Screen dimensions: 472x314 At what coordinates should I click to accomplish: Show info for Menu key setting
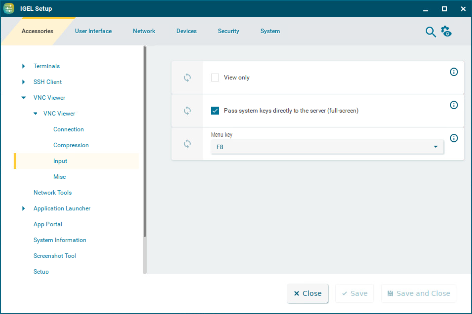click(x=454, y=138)
